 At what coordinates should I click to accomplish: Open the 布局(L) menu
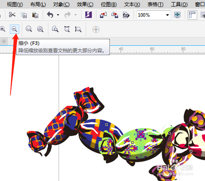(38, 4)
